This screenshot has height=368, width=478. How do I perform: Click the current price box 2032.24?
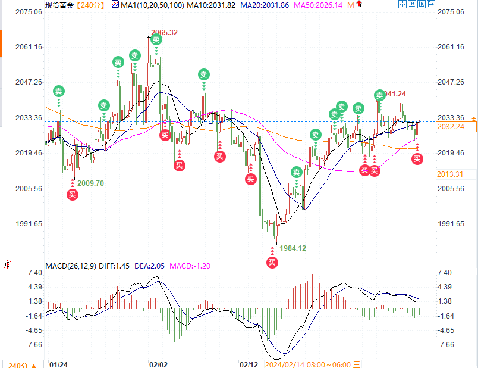456,127
